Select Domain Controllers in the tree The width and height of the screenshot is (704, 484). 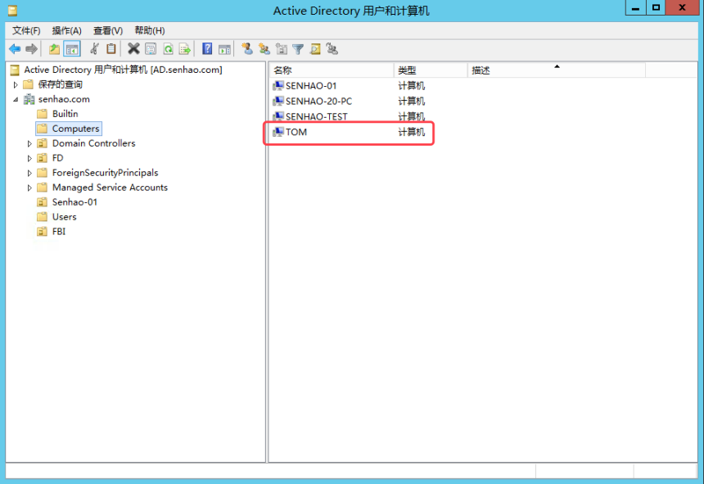[x=94, y=143]
